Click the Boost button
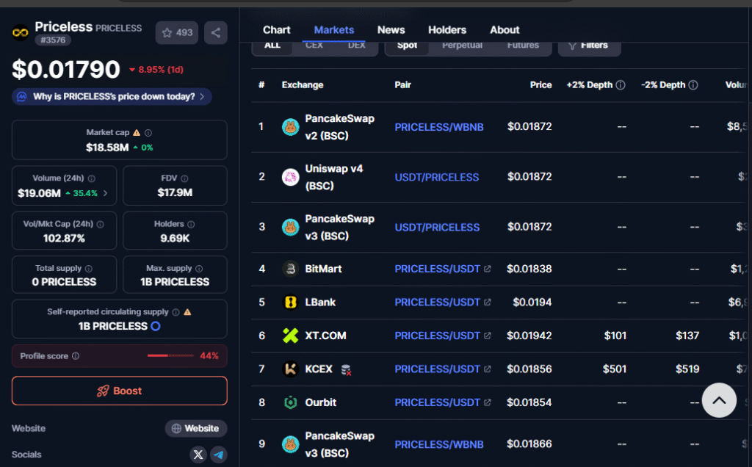 click(x=120, y=391)
